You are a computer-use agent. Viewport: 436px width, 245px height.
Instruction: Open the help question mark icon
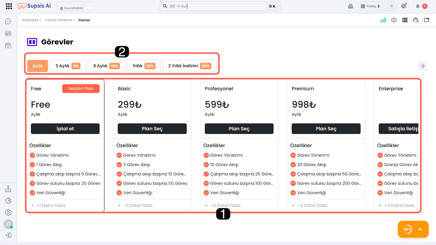click(x=404, y=6)
